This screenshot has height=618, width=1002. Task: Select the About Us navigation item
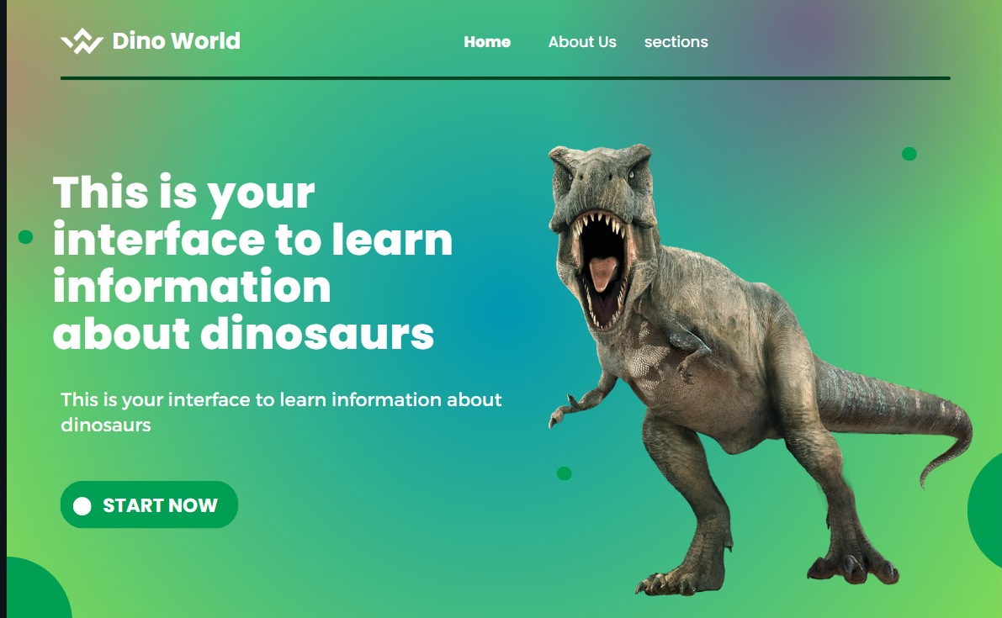coord(582,42)
